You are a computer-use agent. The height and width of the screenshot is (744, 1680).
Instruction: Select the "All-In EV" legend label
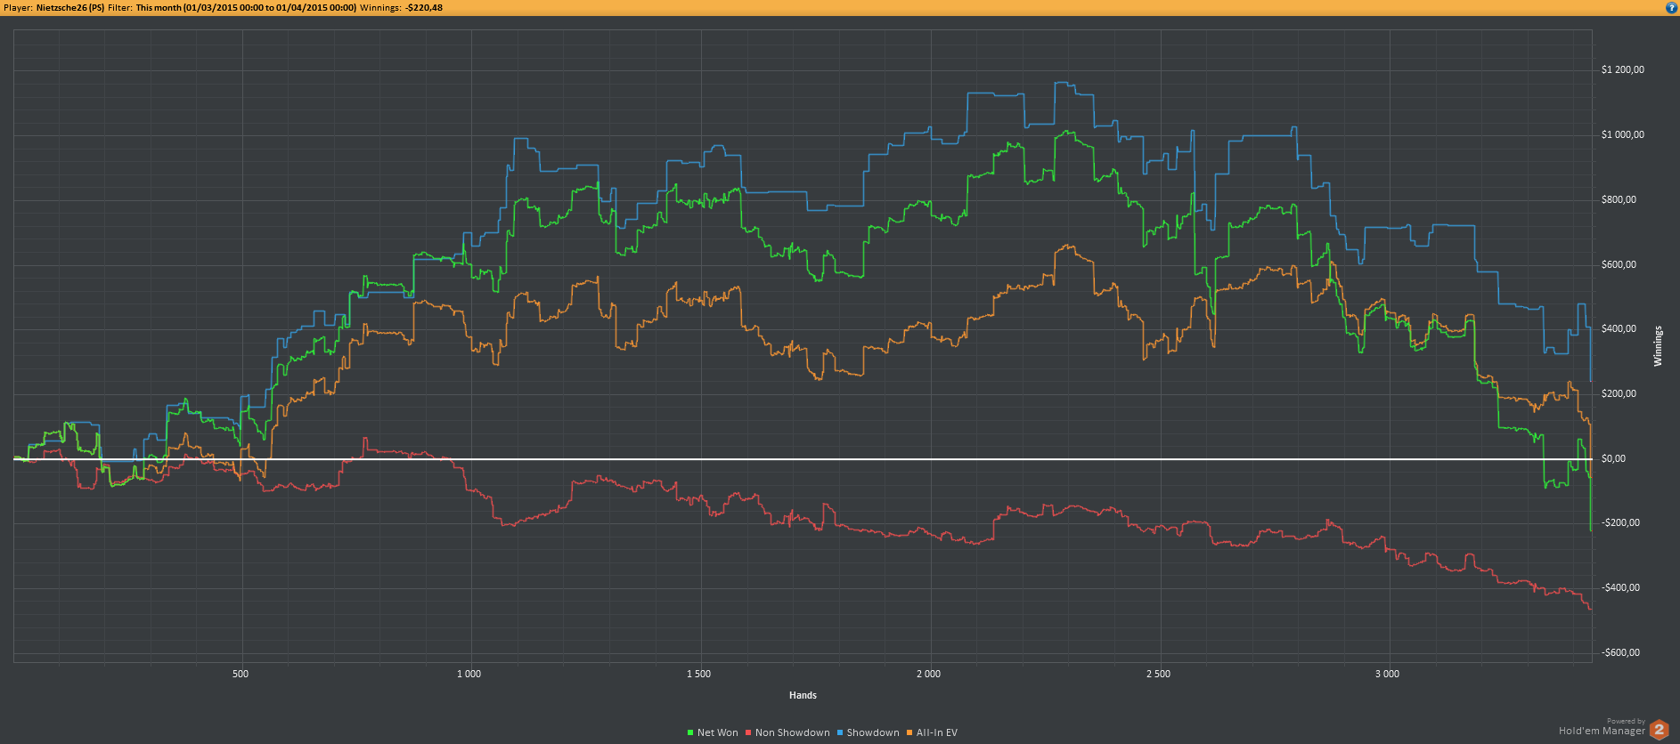(x=937, y=732)
